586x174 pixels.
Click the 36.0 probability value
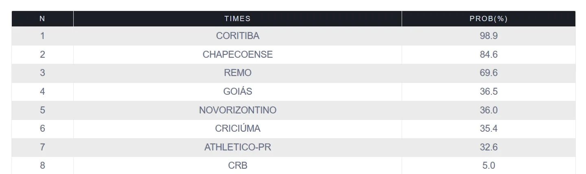pos(488,110)
